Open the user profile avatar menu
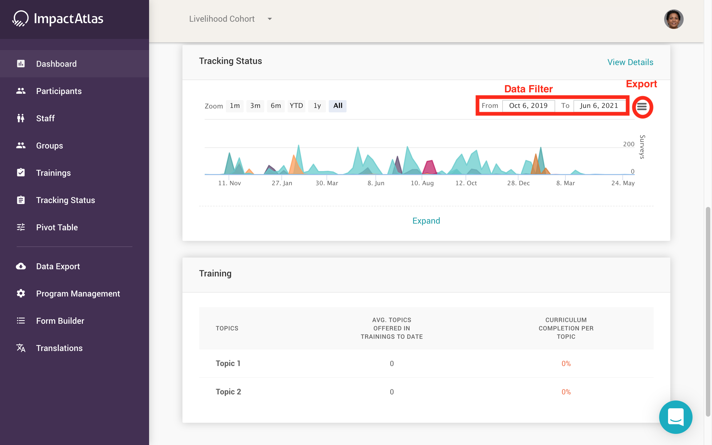Viewport: 712px width, 445px height. [x=673, y=19]
